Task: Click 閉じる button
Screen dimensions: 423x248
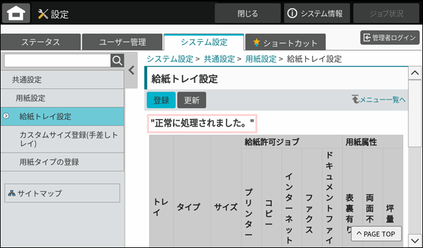Action: pyautogui.click(x=247, y=13)
